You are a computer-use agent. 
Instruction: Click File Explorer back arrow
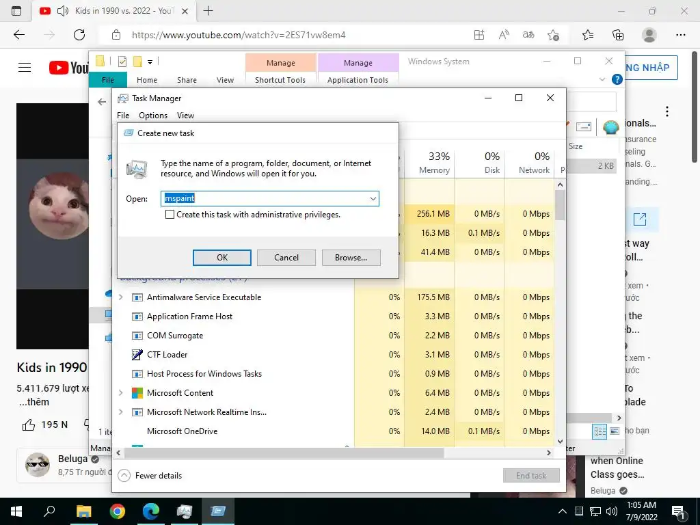(x=103, y=102)
